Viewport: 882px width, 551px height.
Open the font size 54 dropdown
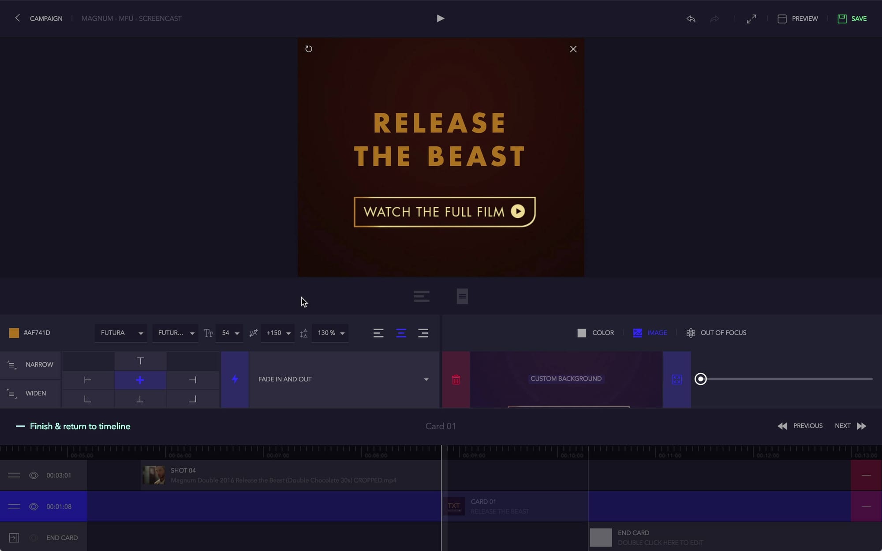pos(230,333)
